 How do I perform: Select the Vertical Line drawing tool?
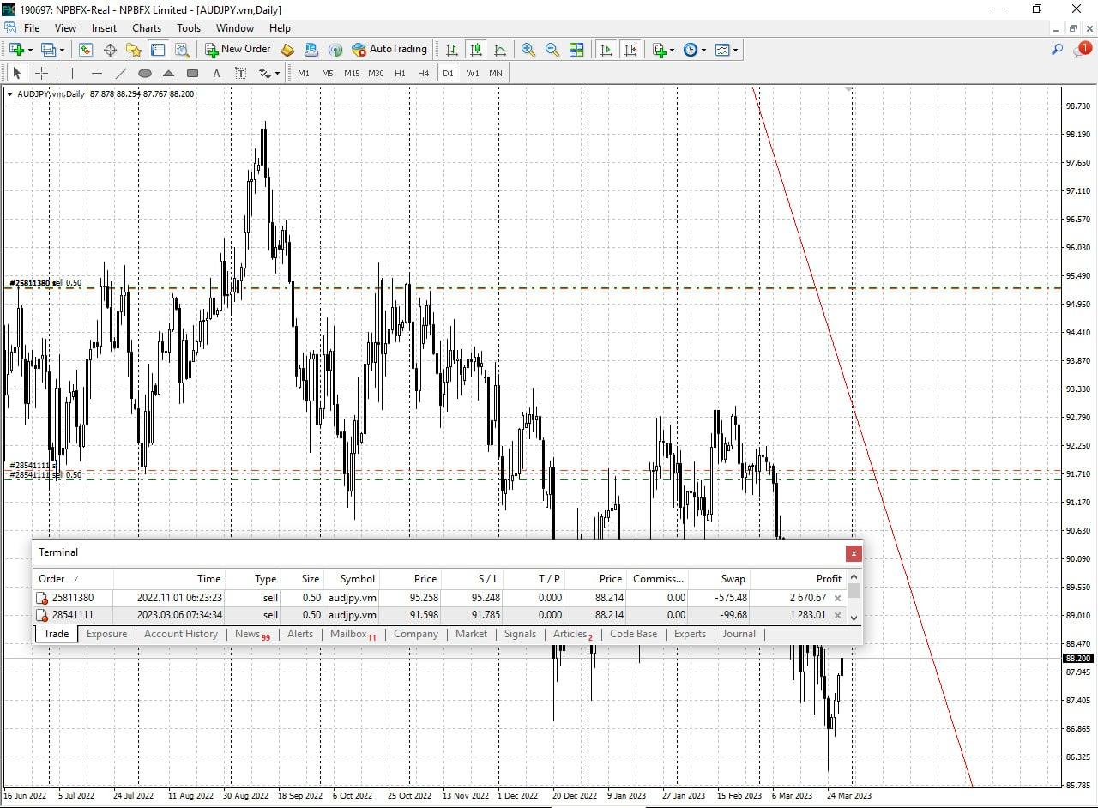(72, 74)
